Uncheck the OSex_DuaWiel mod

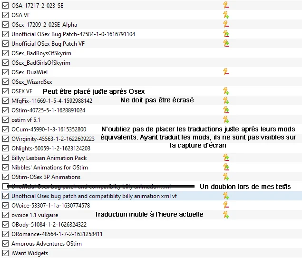[x=5, y=72]
